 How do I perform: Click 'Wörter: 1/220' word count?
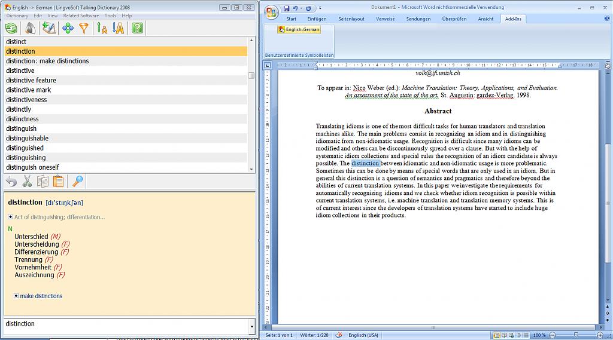tap(314, 335)
